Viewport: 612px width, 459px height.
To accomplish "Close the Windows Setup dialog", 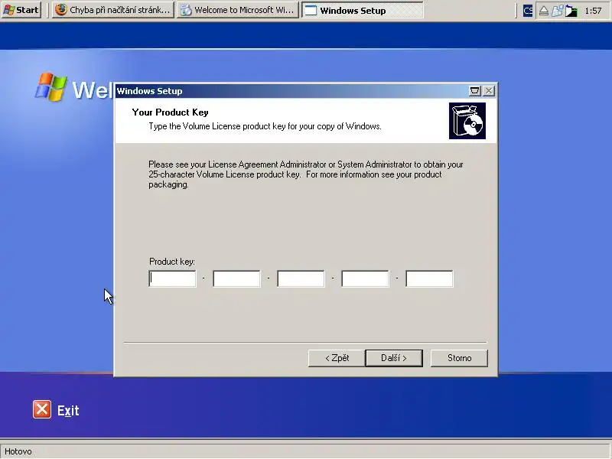I will [489, 91].
